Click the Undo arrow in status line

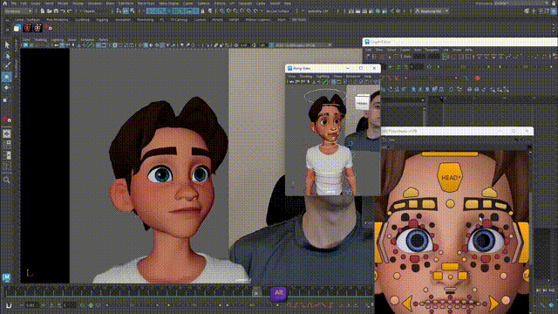[63, 11]
